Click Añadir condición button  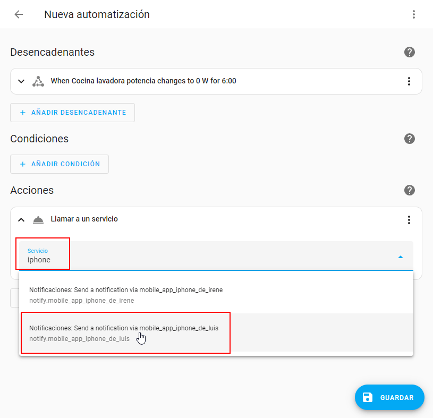coord(60,164)
